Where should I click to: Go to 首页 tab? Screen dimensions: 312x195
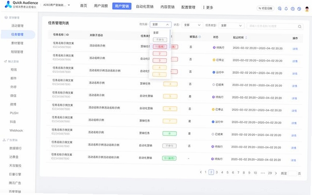83,6
